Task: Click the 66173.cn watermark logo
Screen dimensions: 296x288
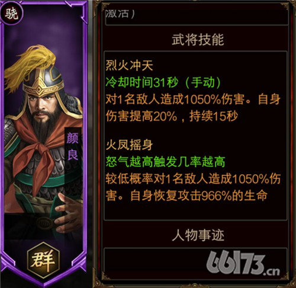Action: (243, 264)
